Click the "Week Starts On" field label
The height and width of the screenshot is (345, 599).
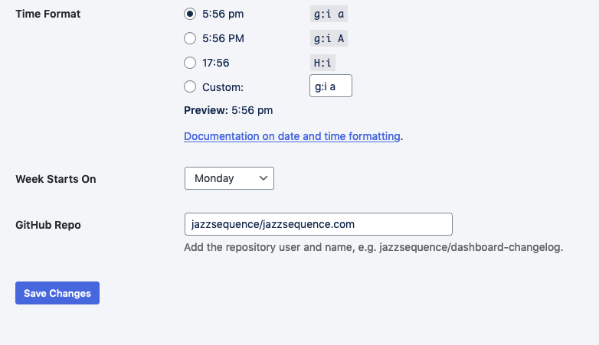coord(56,179)
